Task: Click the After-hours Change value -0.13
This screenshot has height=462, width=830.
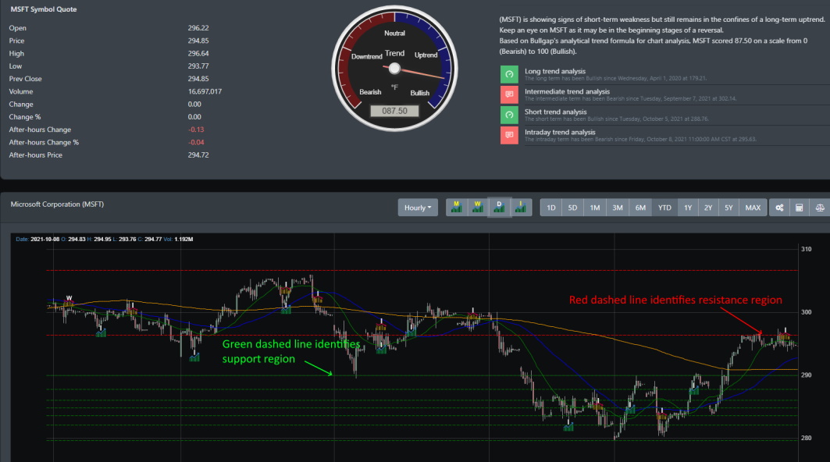Action: 196,129
